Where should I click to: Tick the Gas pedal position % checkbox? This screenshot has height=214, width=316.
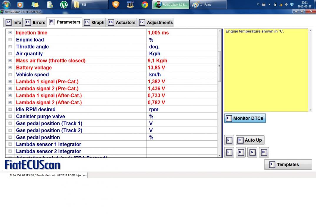click(10, 137)
